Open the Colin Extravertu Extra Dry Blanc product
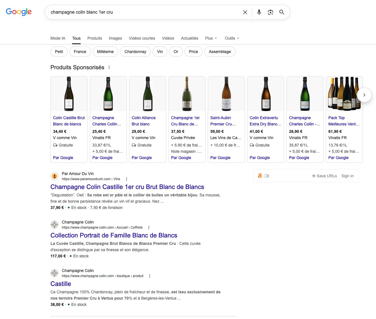The image size is (376, 319). pos(265,121)
